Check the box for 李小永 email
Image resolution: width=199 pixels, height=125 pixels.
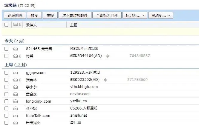(x=6, y=87)
